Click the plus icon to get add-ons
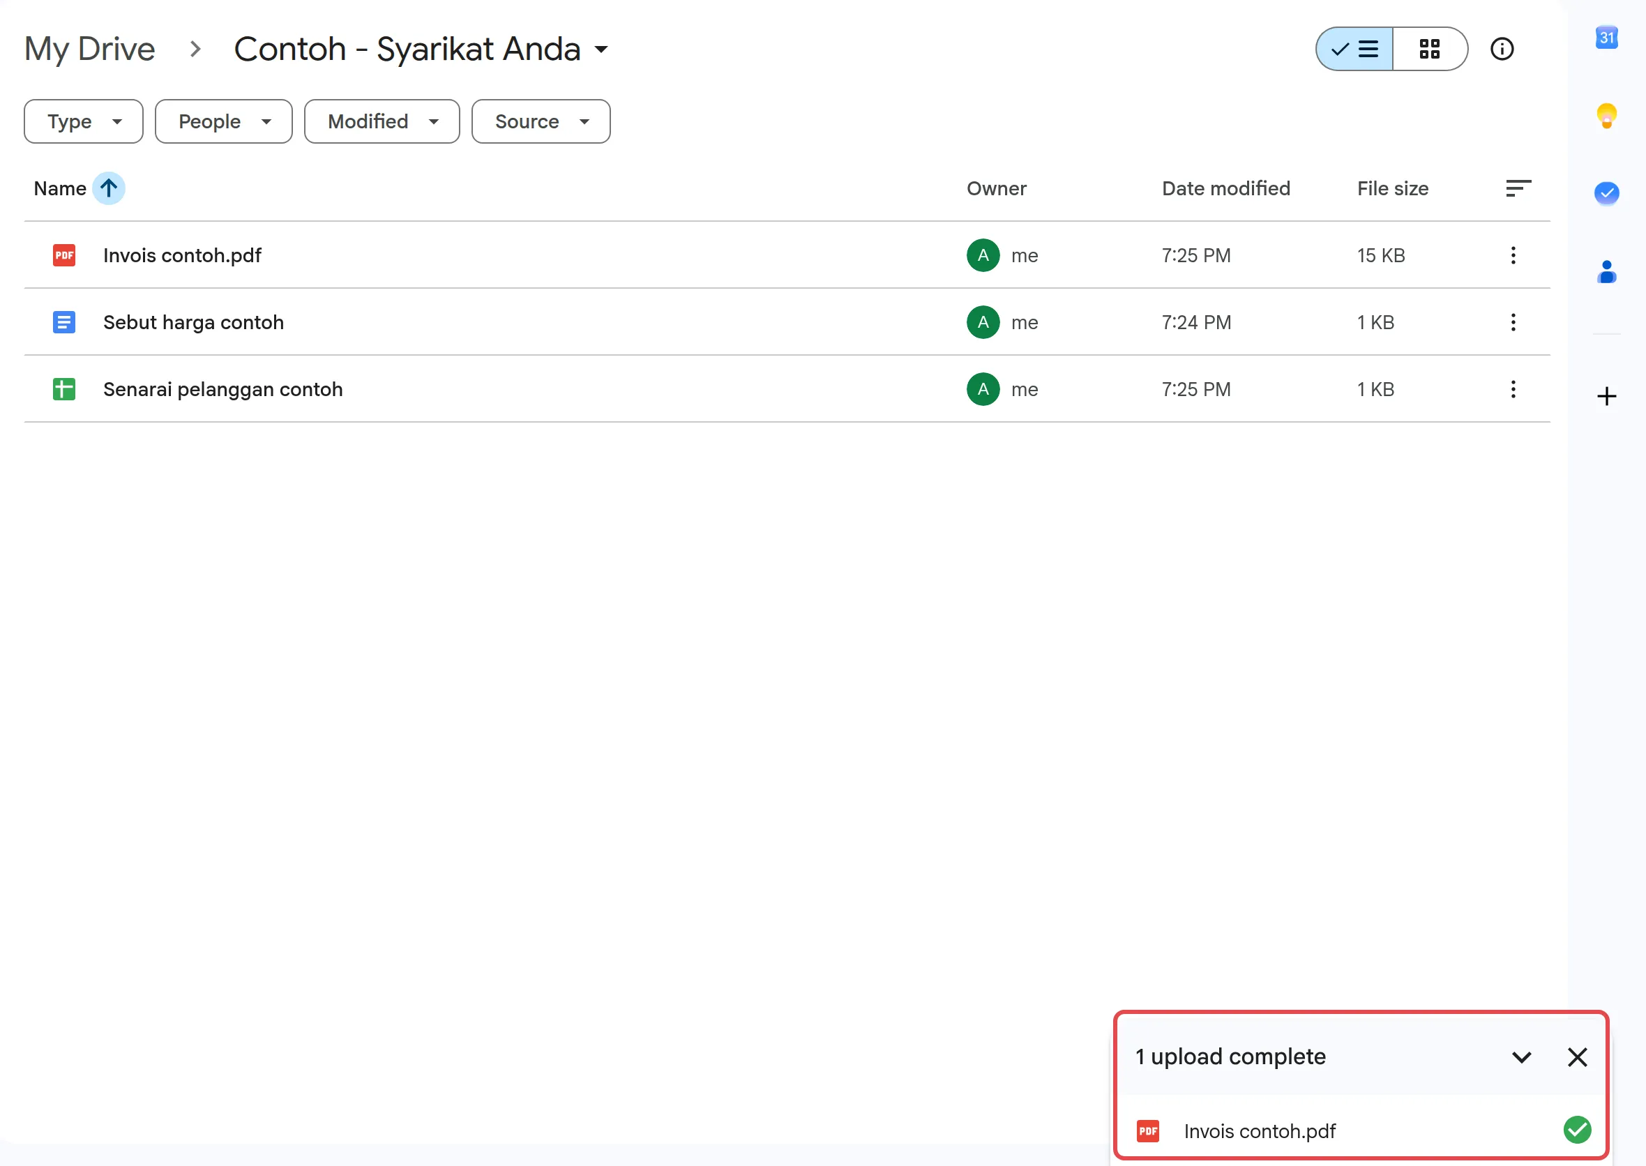Viewport: 1646px width, 1166px height. 1606,396
